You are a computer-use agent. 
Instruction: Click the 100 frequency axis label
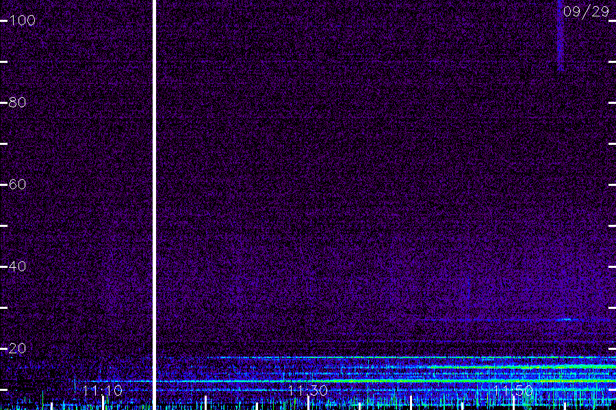23,20
